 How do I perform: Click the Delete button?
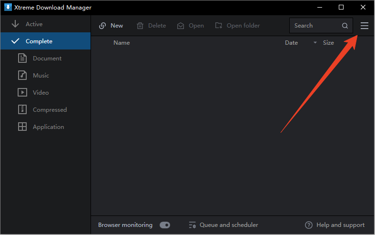[151, 26]
